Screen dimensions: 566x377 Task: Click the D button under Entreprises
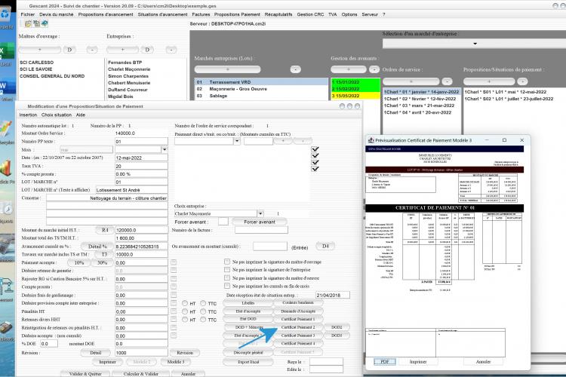click(x=147, y=50)
